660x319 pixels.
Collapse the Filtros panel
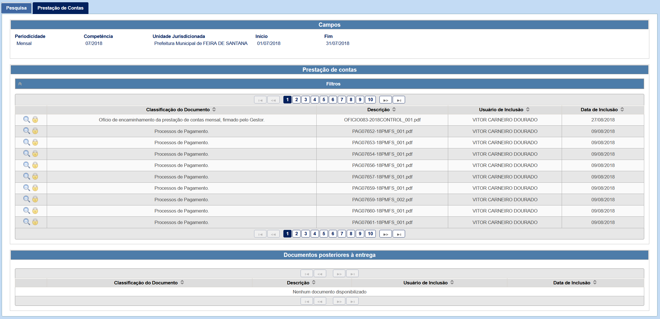20,84
